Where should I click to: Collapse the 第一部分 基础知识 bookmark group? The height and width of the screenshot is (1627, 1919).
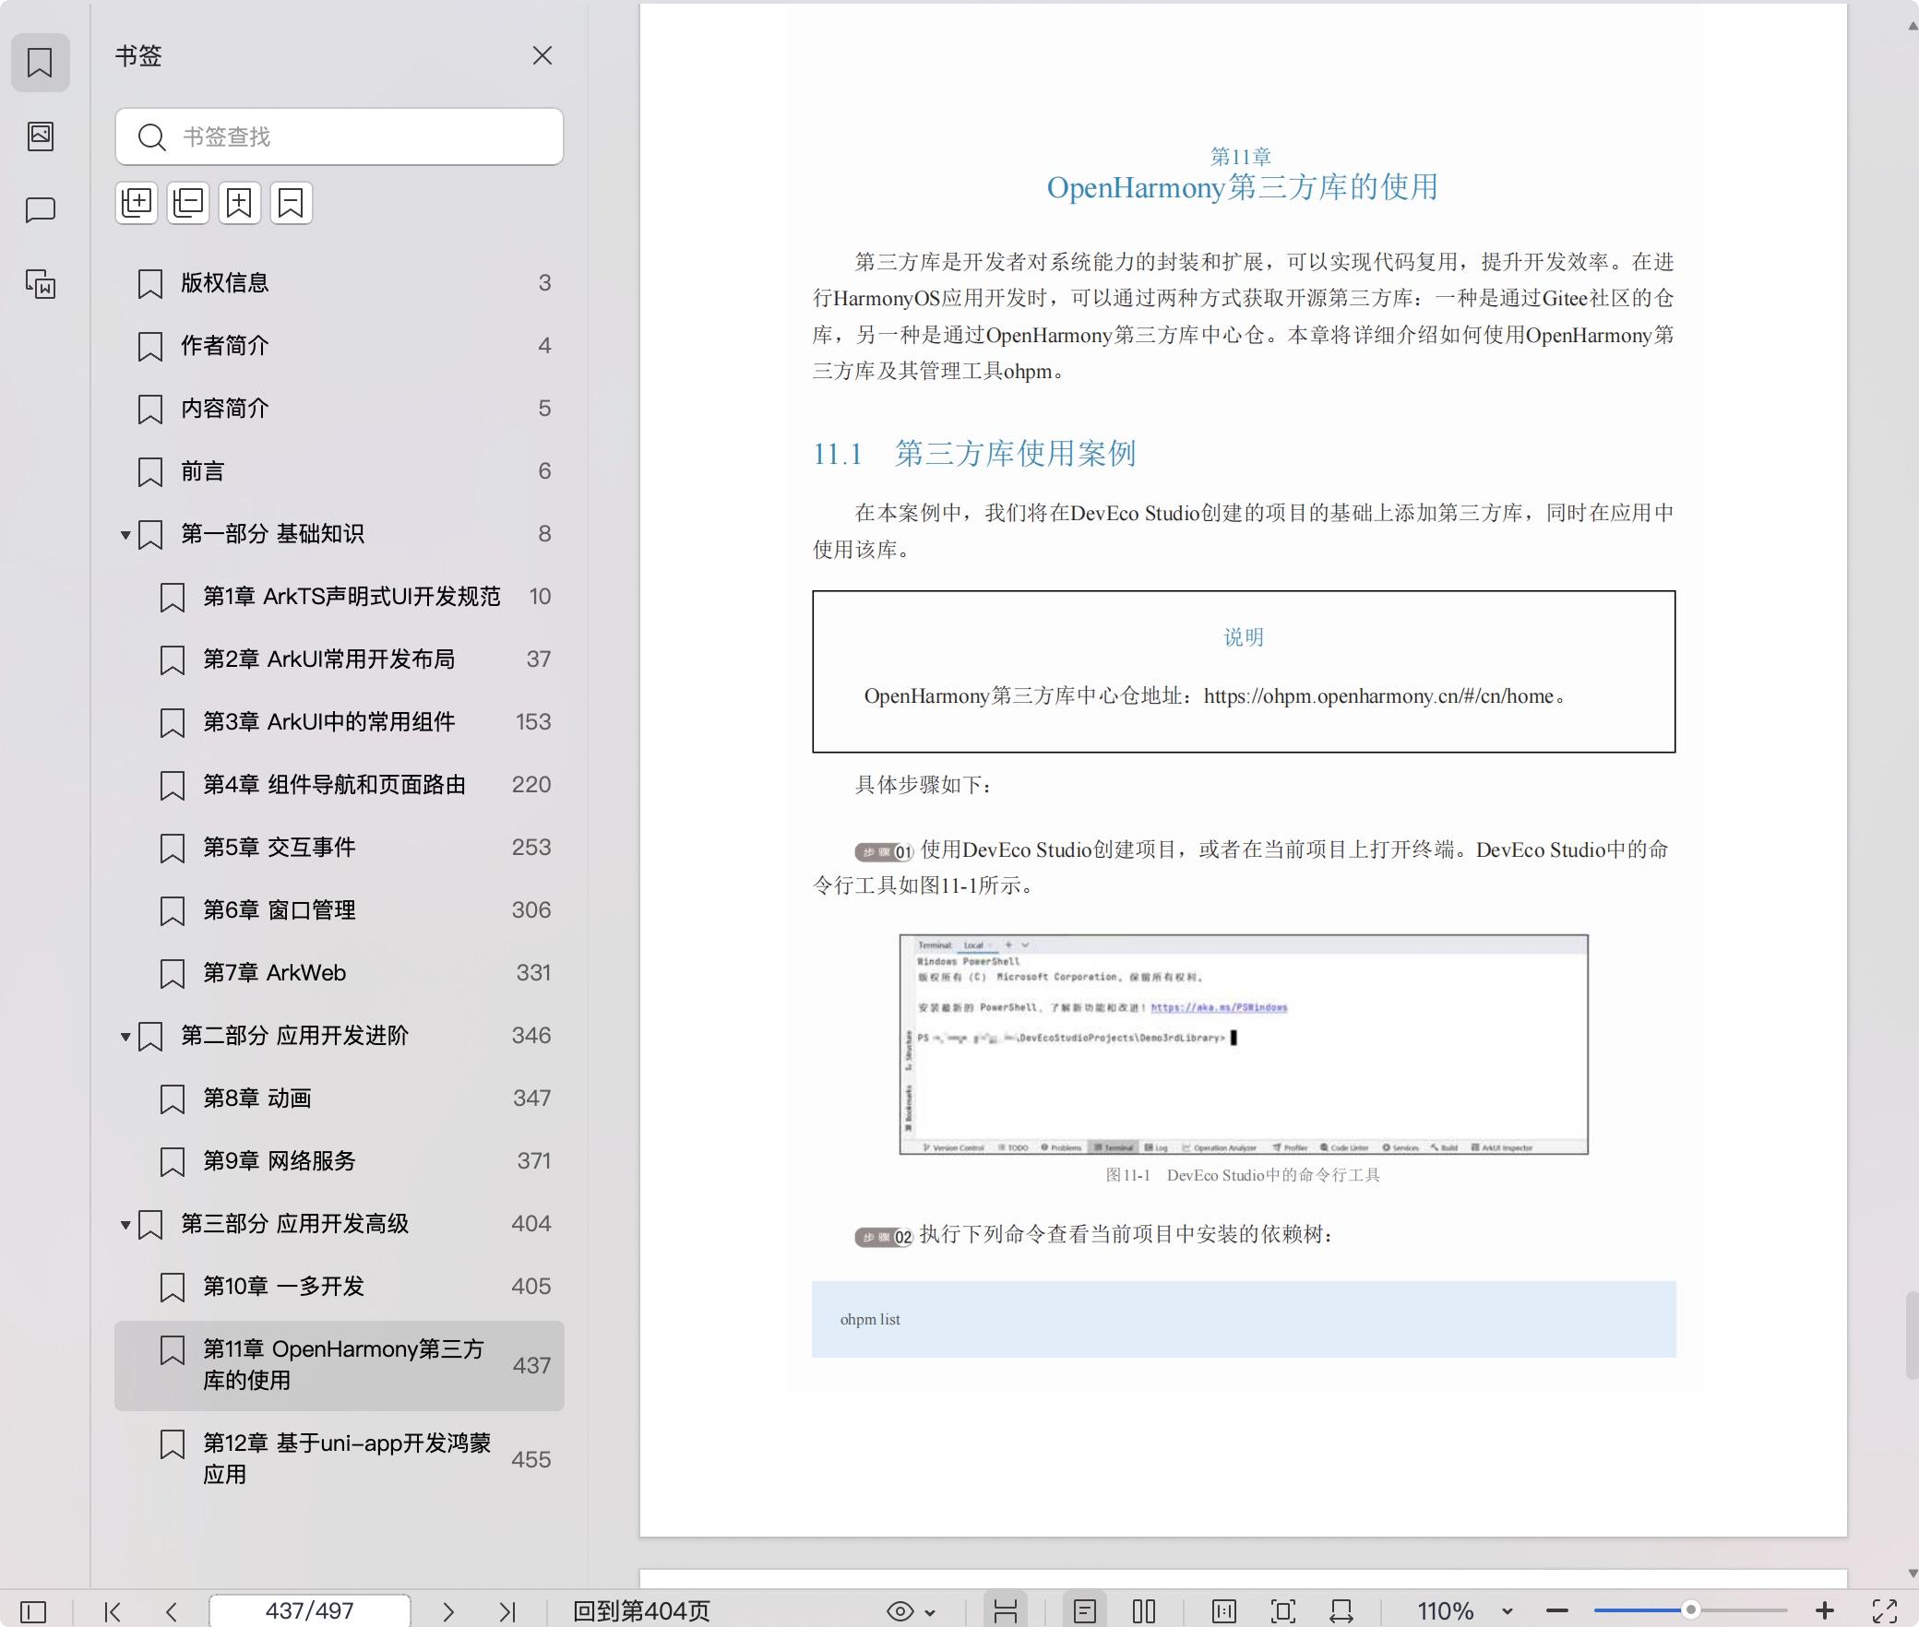(125, 535)
